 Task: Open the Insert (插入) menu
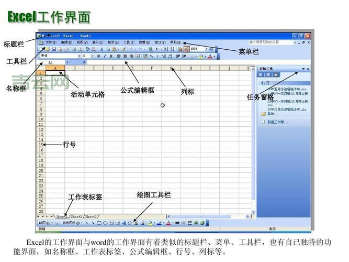98,42
